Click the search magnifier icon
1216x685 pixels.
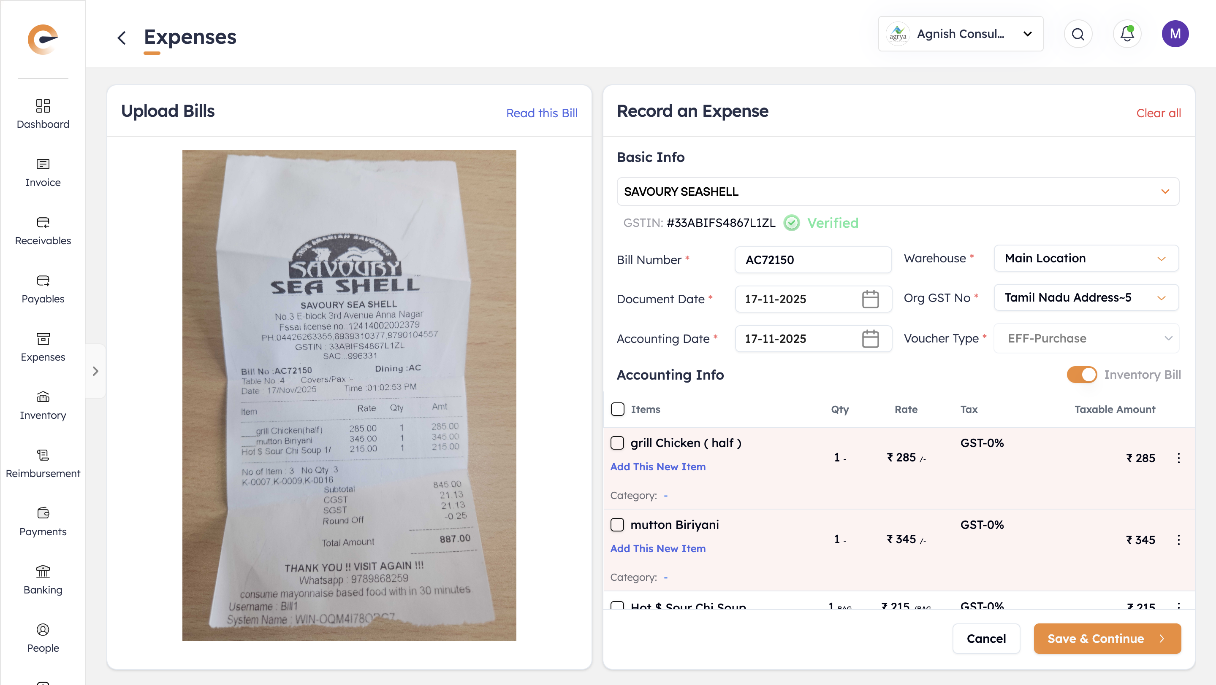pyautogui.click(x=1078, y=34)
